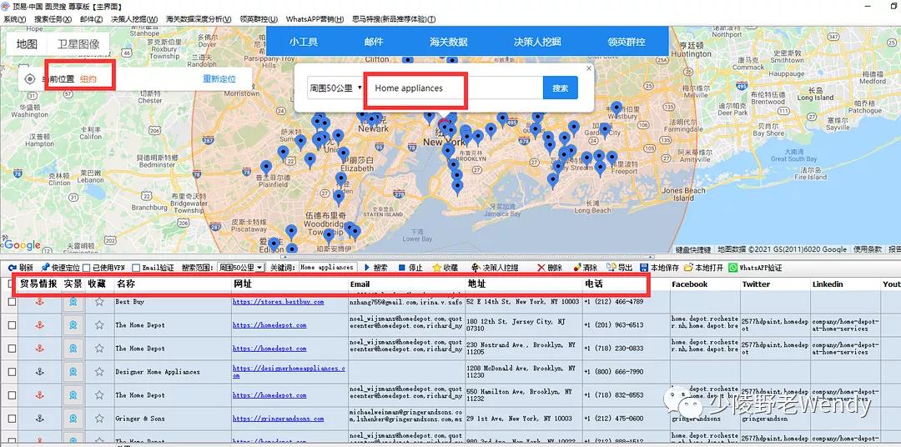
Task: Check the Gringer & Sons row checkbox
Action: 12,419
